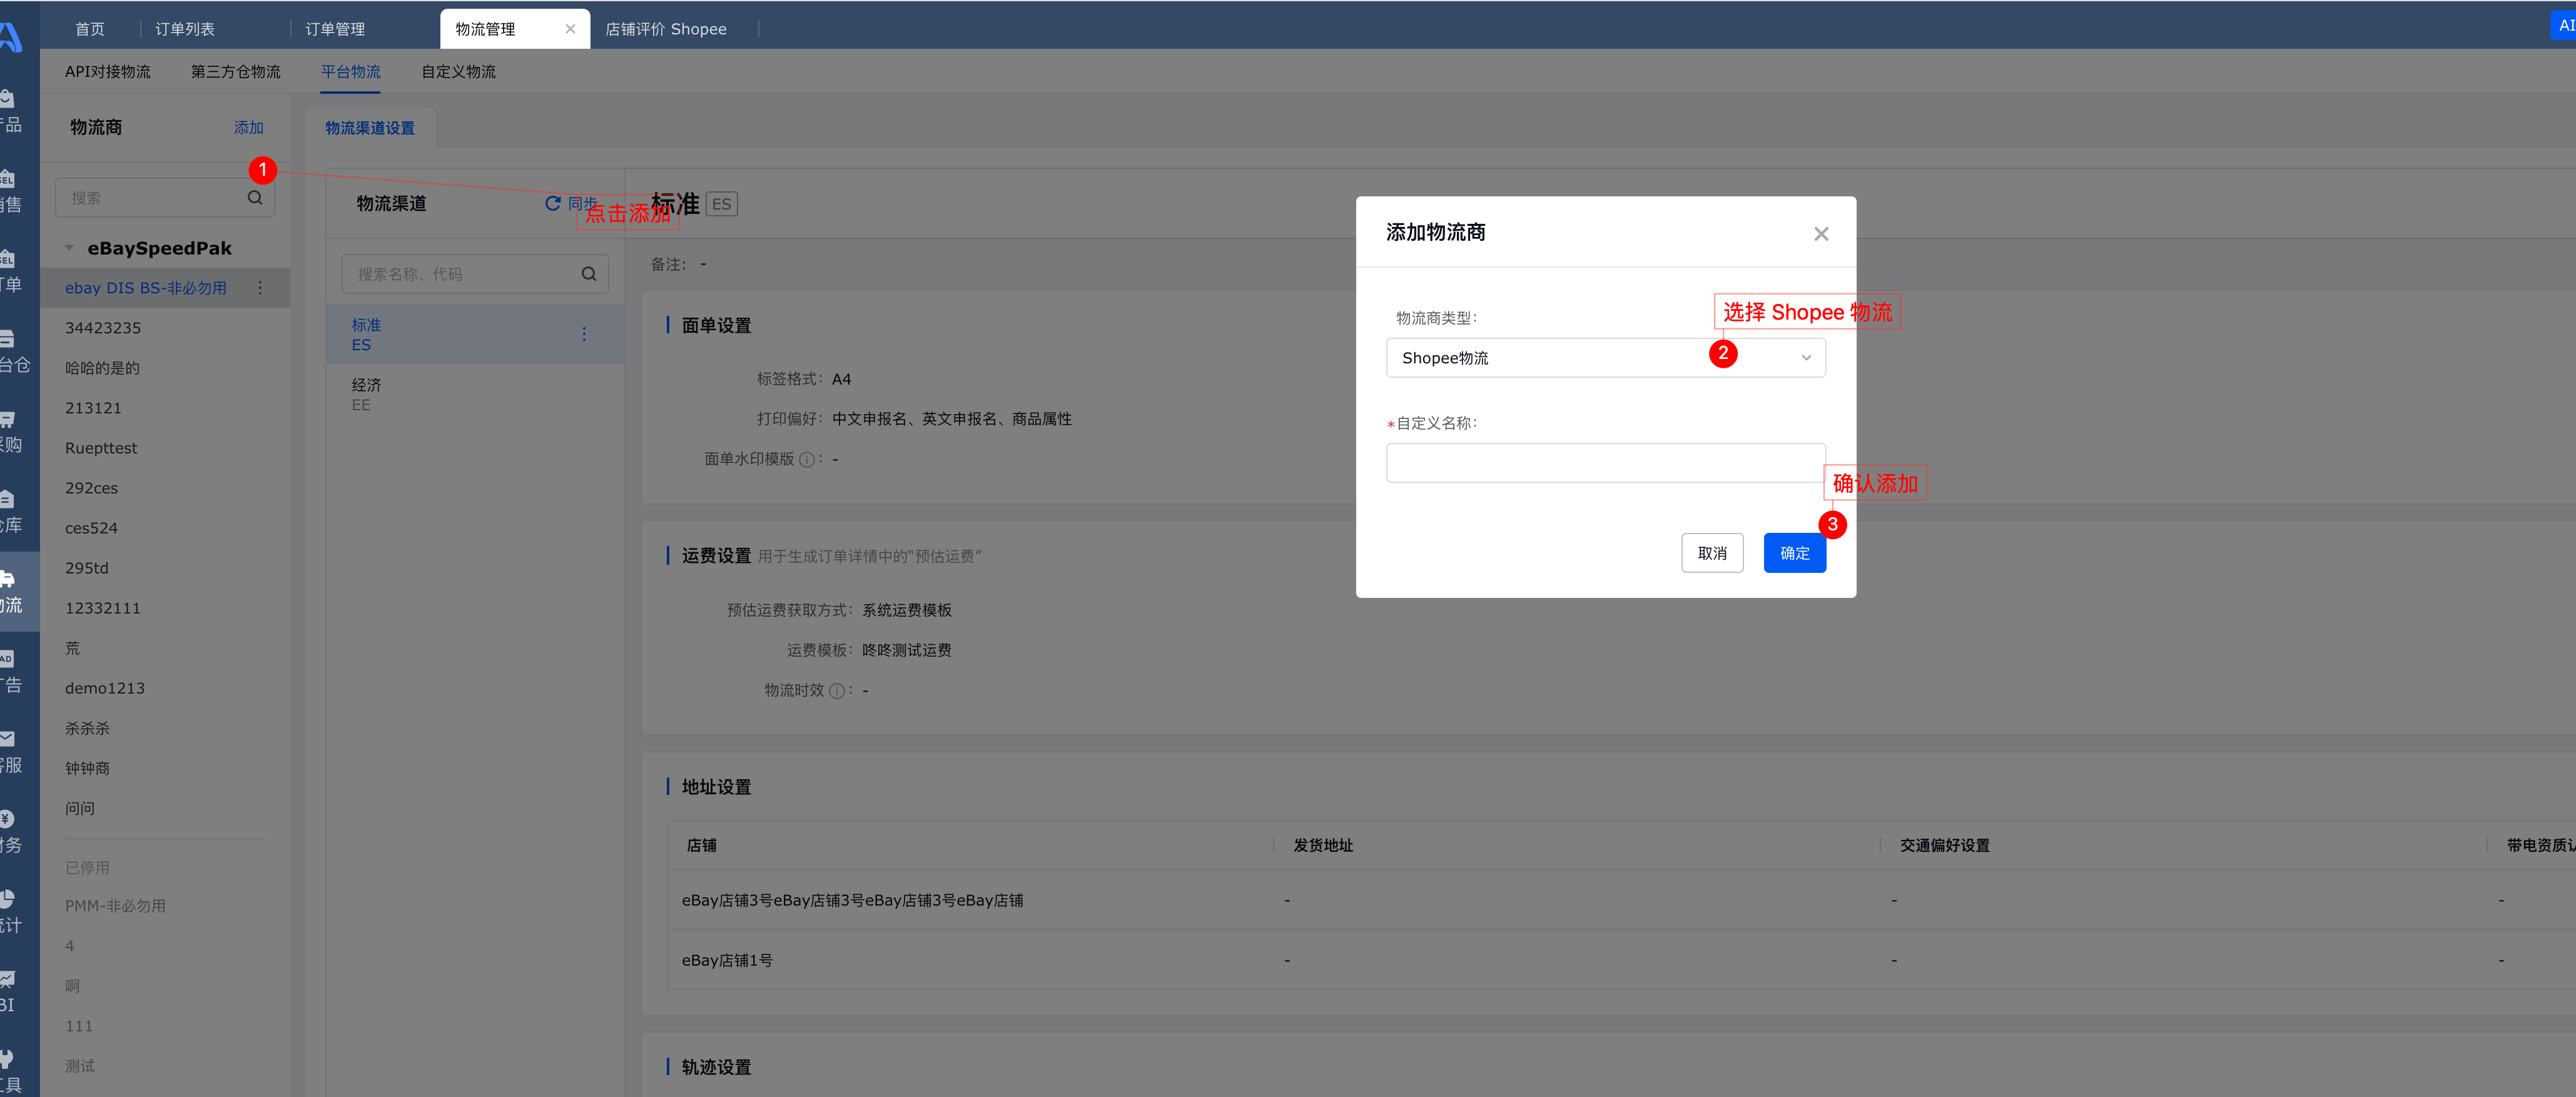Confirm with the blue 确定 button

(x=1794, y=553)
